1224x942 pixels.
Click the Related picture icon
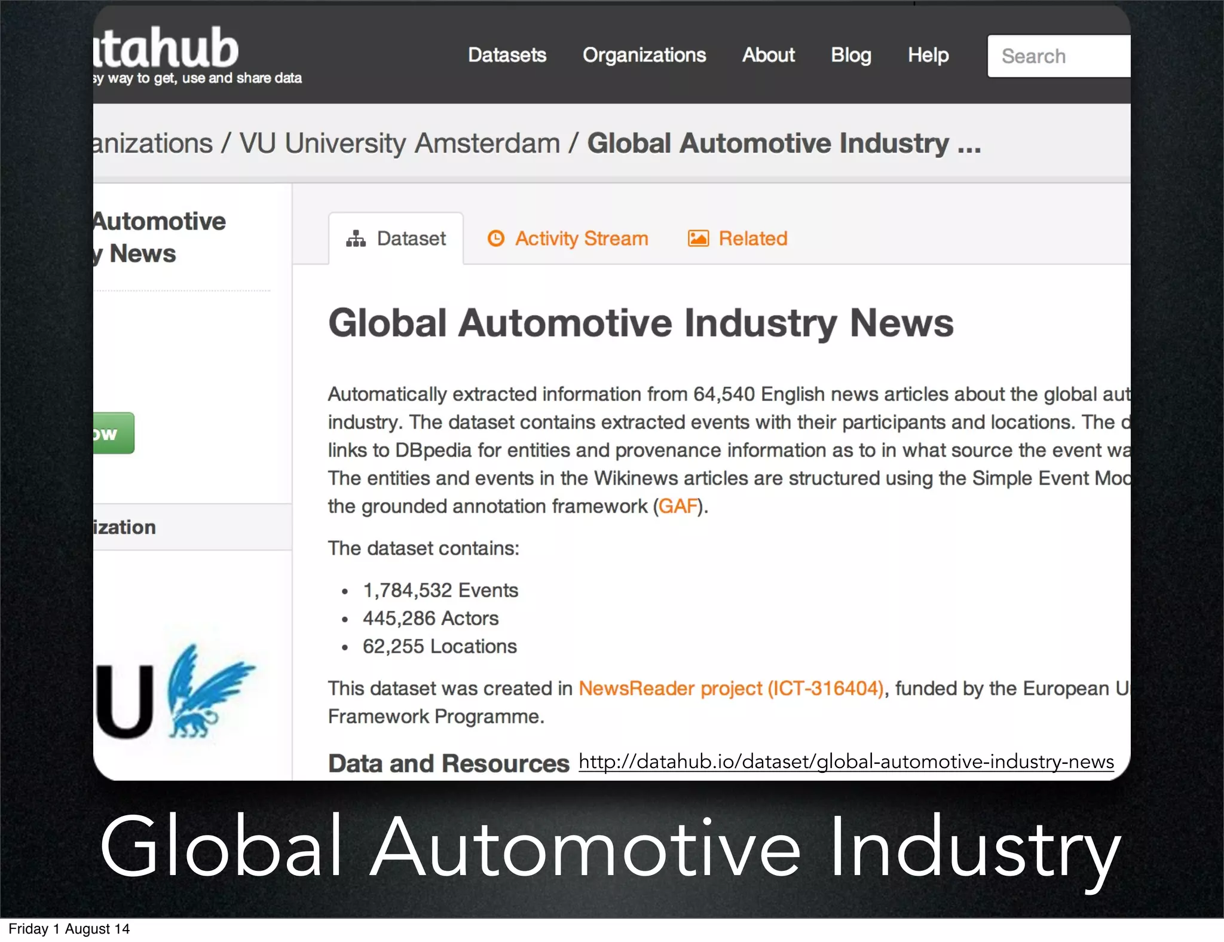pyautogui.click(x=698, y=238)
